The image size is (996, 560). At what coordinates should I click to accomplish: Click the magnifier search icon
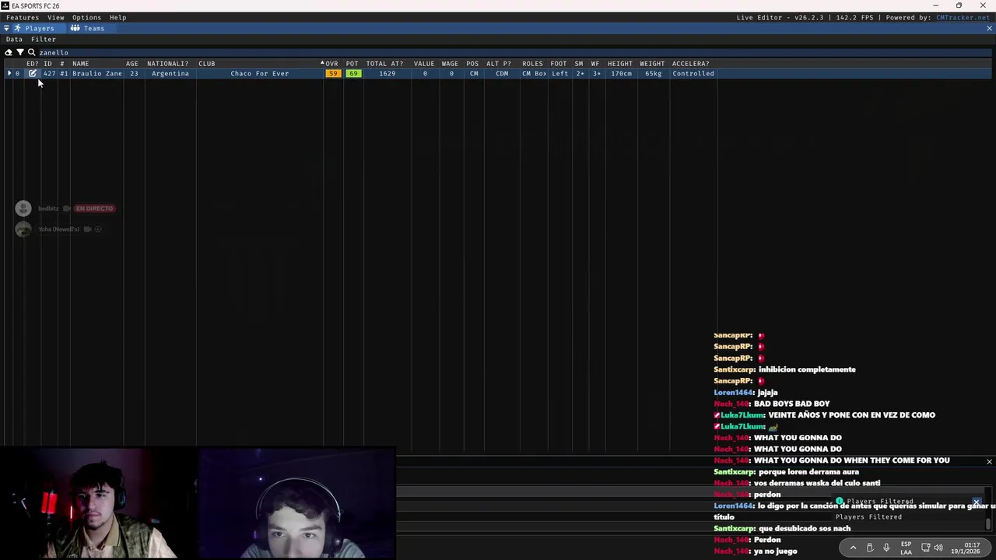click(32, 52)
